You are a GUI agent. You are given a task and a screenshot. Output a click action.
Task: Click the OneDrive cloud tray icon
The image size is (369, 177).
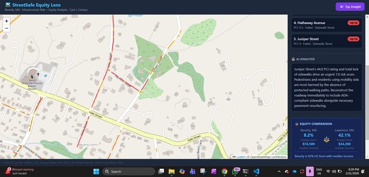[x=294, y=172]
